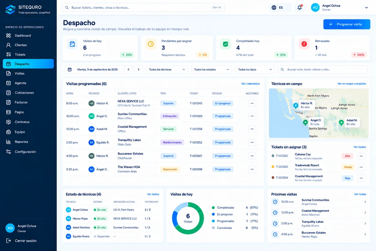Click Ver todas in Próximas visitas

(360, 194)
